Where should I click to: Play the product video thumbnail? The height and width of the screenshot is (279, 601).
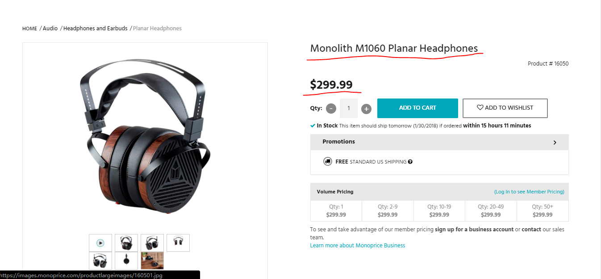coord(100,243)
